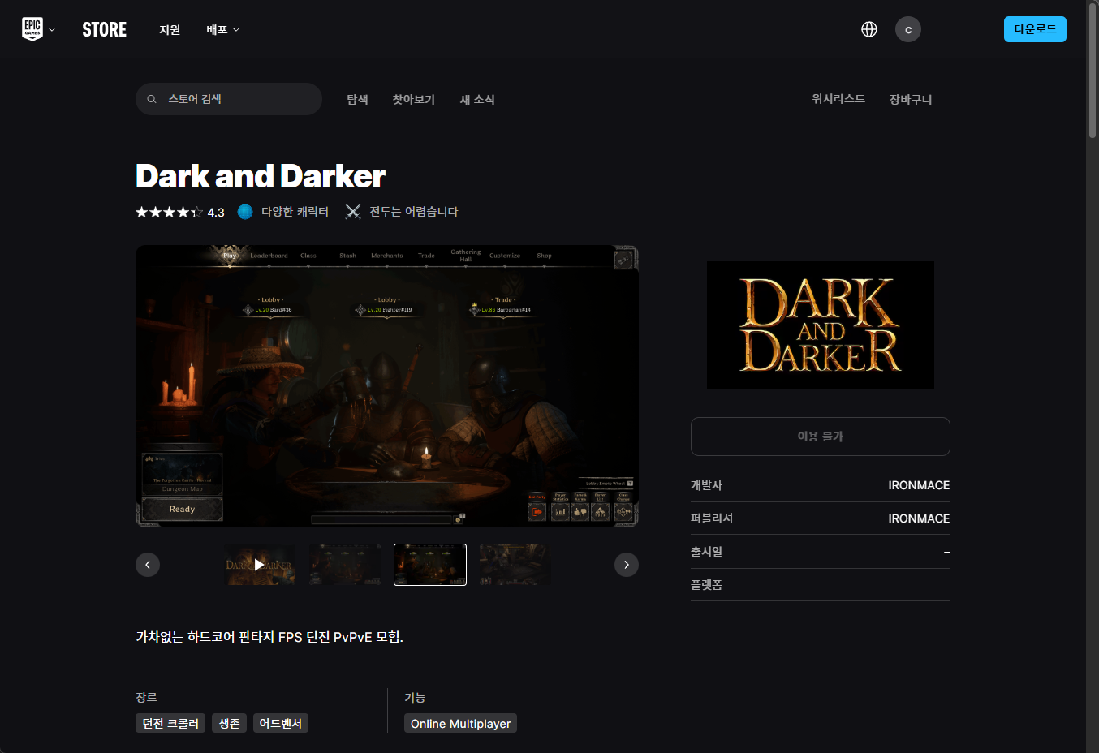
Task: Select the fourth screenshot thumbnail
Action: pos(515,565)
